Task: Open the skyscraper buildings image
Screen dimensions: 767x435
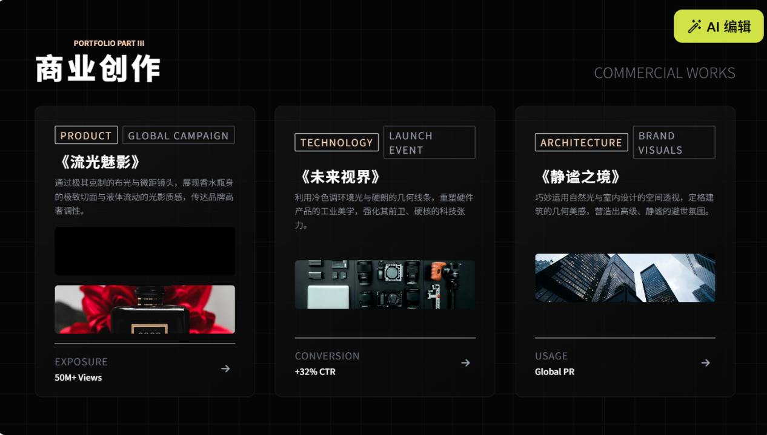Action: pos(625,278)
